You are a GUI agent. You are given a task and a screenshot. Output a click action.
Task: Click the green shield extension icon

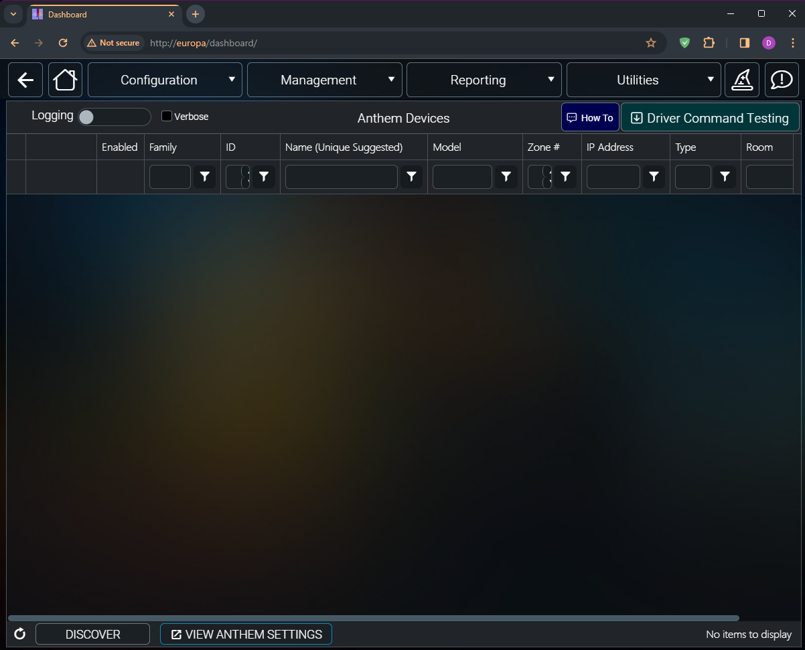click(x=684, y=43)
